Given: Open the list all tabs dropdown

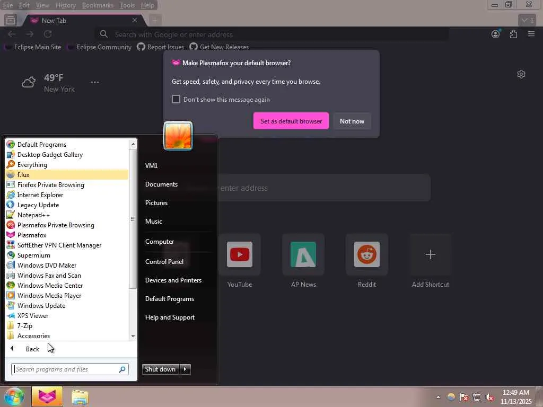Looking at the screenshot, I should click(x=527, y=20).
